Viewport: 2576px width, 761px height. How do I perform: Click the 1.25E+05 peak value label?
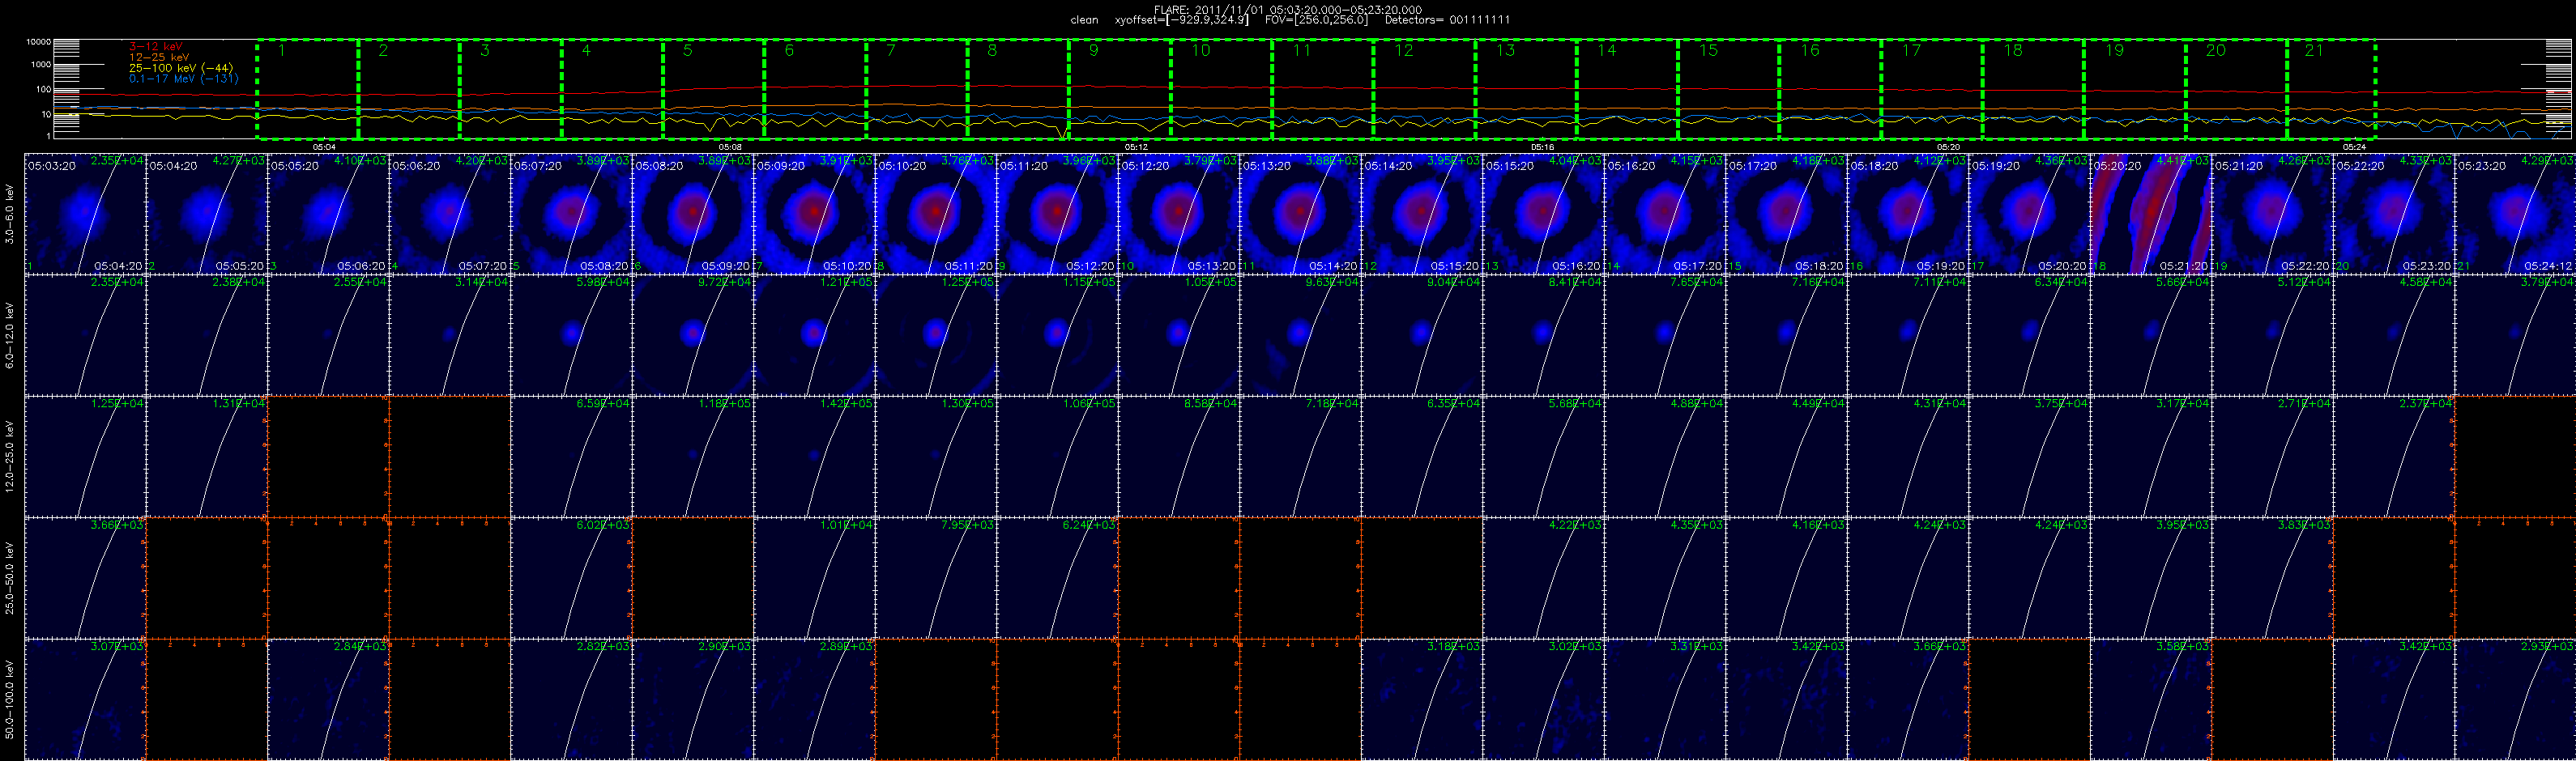969,282
